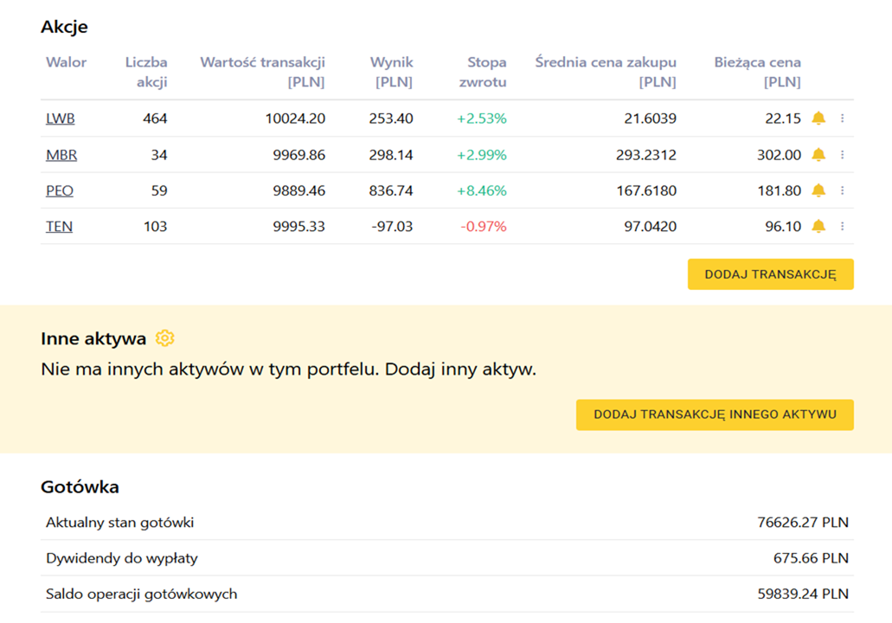Click the alert bell for TEN
The height and width of the screenshot is (623, 892).
coord(818,227)
